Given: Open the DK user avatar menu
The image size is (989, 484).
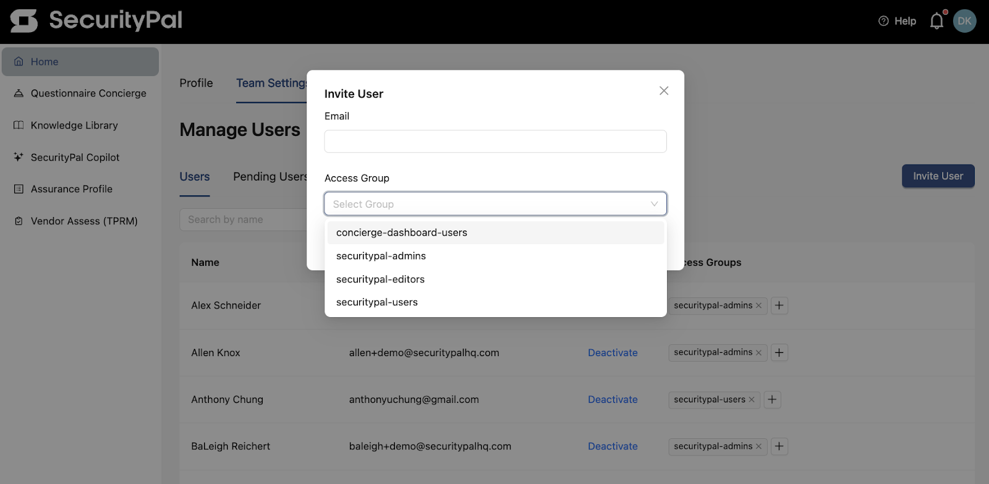Looking at the screenshot, I should coord(964,21).
